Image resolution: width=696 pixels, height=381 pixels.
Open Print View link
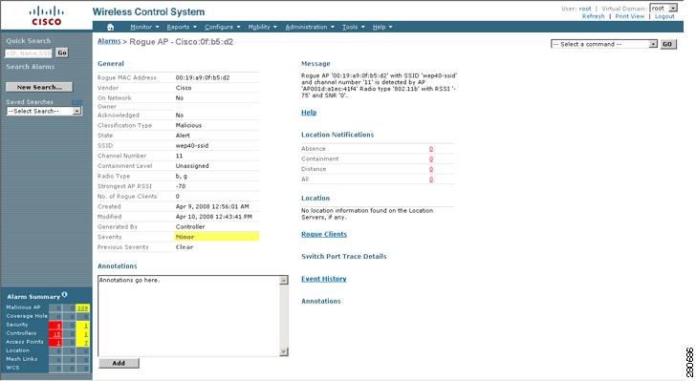click(x=629, y=16)
